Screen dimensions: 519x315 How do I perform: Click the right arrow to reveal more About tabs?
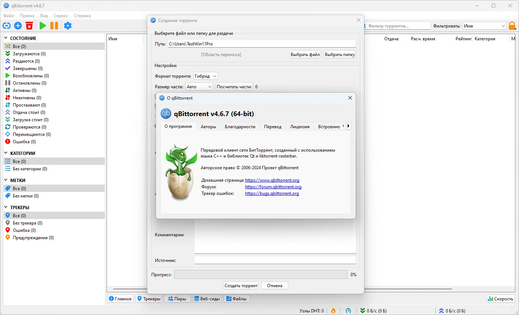click(348, 126)
